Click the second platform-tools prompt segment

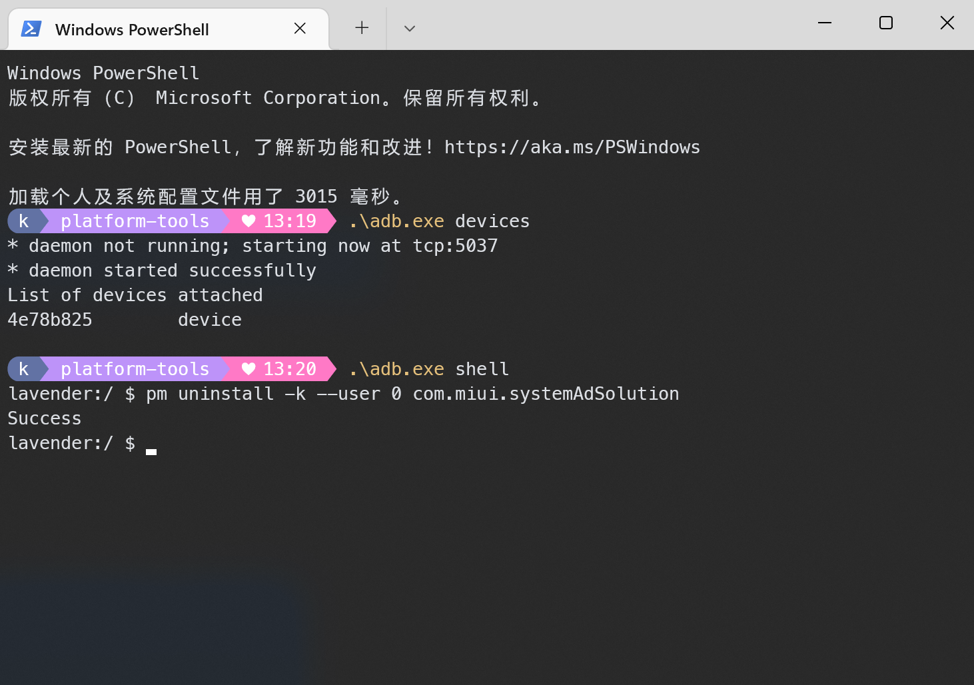coord(135,369)
